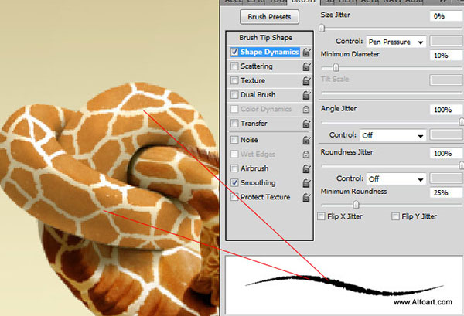Image resolution: width=464 pixels, height=316 pixels.
Task: Enable the Airbrush checkbox
Action: pyautogui.click(x=234, y=168)
